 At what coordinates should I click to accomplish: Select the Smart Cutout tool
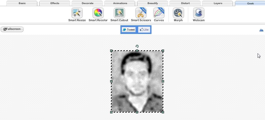tap(119, 15)
